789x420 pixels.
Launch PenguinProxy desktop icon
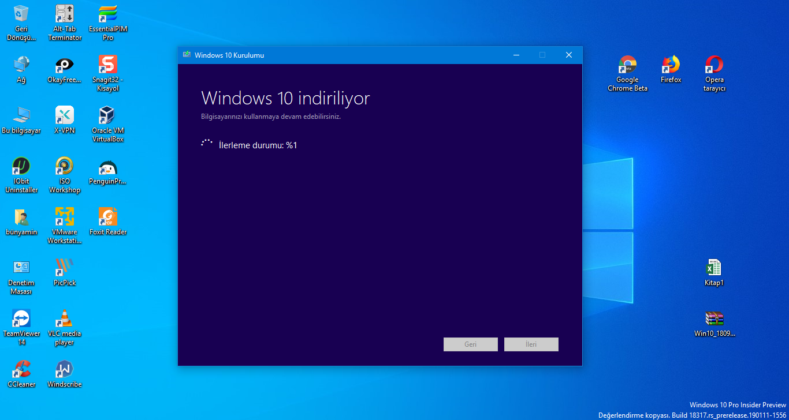click(x=108, y=171)
